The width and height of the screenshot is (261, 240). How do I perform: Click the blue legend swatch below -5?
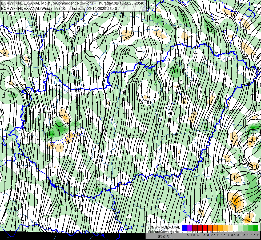click(185, 228)
